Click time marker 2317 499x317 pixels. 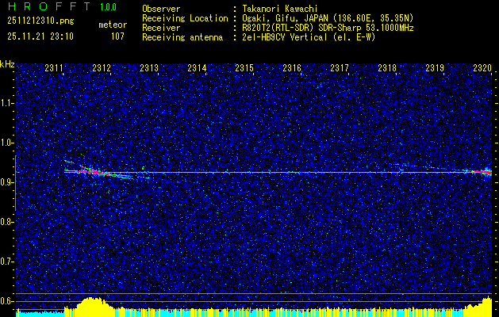click(x=340, y=67)
